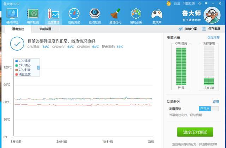Screen dimensions: 226x148
Task: Open the 驱动检测 driver gear icon
Action: 95,16
